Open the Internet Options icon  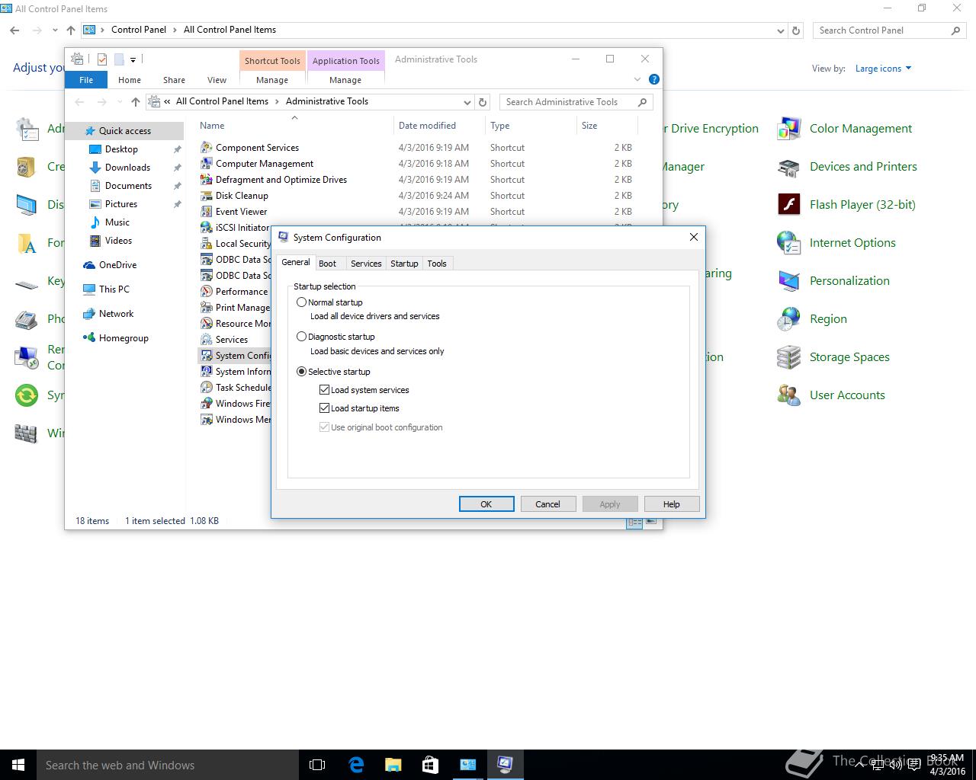pyautogui.click(x=788, y=243)
